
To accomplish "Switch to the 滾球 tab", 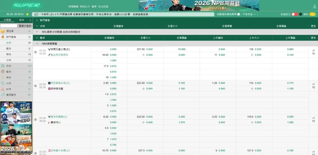I will (x=21, y=20).
